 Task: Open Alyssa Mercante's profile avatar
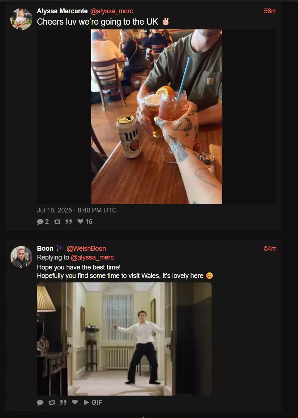(21, 19)
